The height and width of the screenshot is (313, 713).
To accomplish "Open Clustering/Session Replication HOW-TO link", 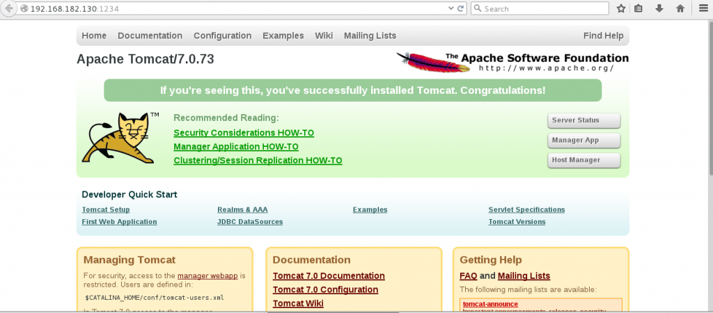I will [x=258, y=161].
